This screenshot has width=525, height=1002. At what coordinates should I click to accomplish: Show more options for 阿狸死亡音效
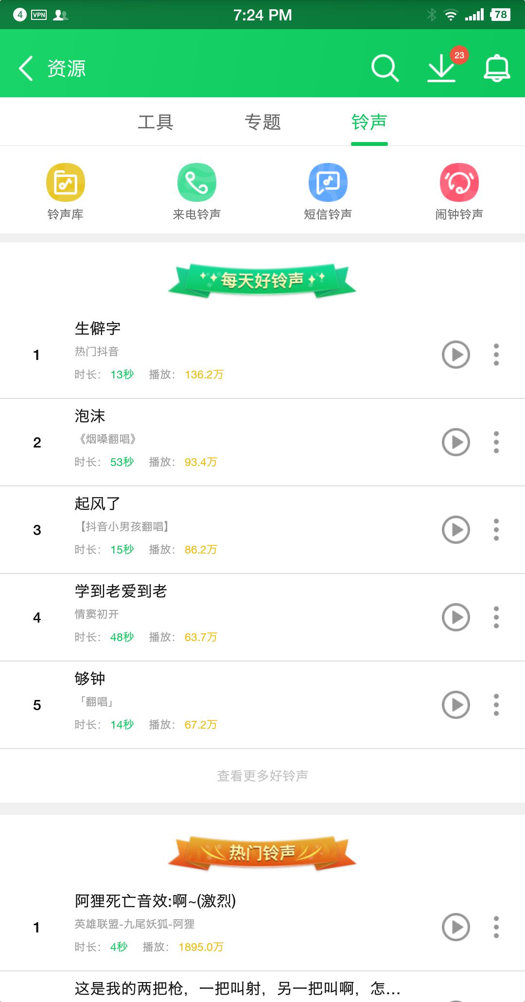[x=496, y=927]
